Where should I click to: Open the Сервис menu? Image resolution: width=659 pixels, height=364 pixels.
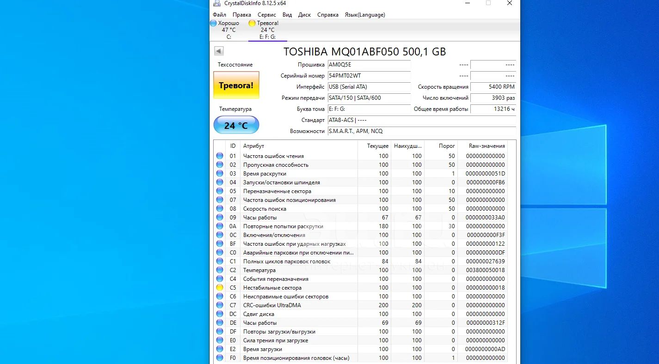pos(266,15)
